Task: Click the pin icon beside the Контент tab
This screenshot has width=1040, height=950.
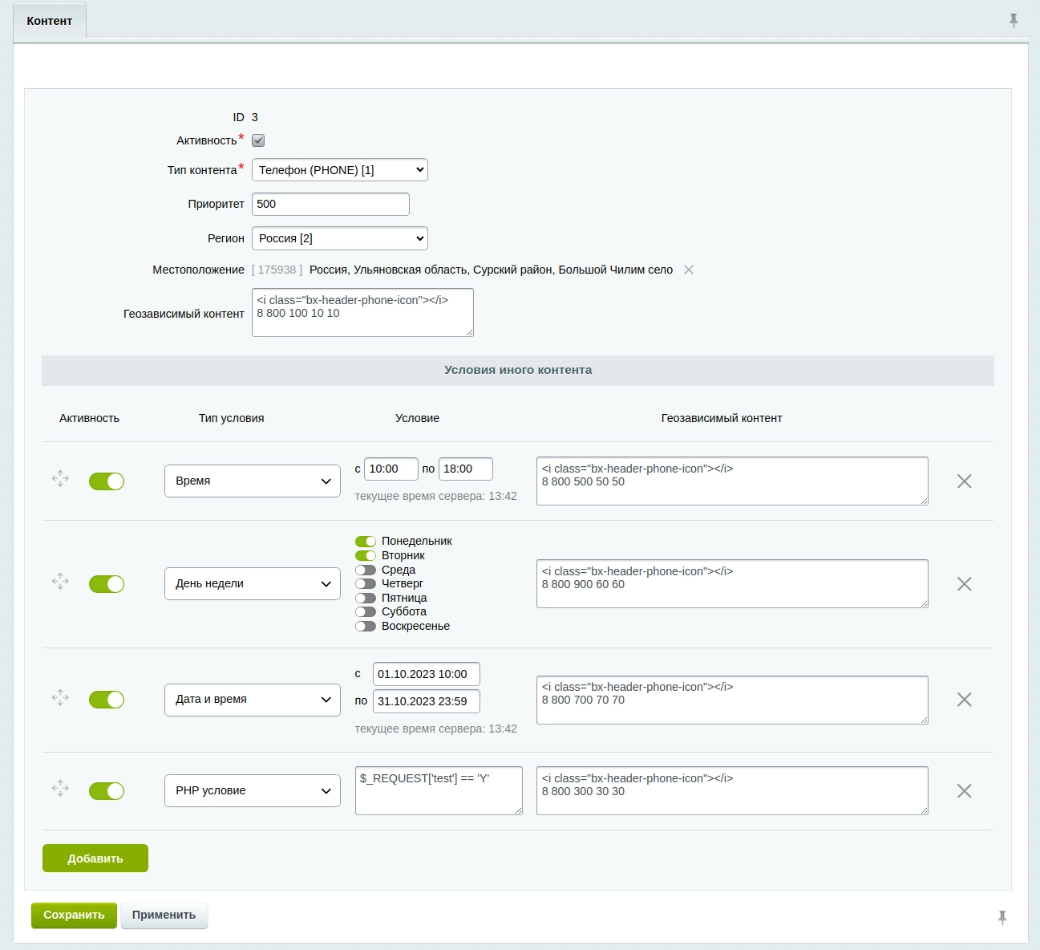Action: (x=1014, y=21)
